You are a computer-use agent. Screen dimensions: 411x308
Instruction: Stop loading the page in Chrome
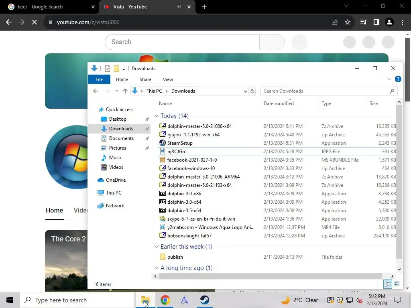pos(35,22)
